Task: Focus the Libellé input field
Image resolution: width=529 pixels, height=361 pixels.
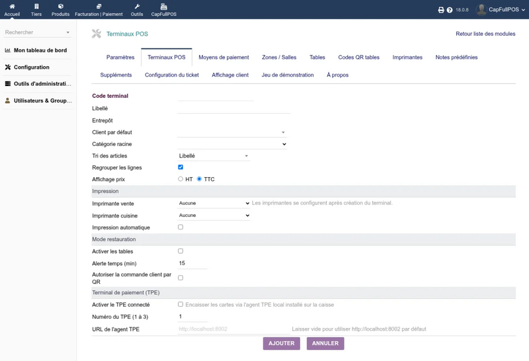Action: pyautogui.click(x=233, y=108)
